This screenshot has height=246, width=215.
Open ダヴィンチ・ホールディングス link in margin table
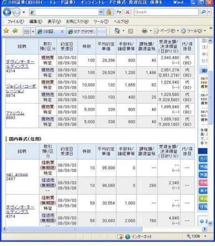tap(20, 210)
